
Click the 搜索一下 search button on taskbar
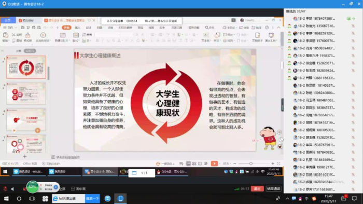point(92,199)
